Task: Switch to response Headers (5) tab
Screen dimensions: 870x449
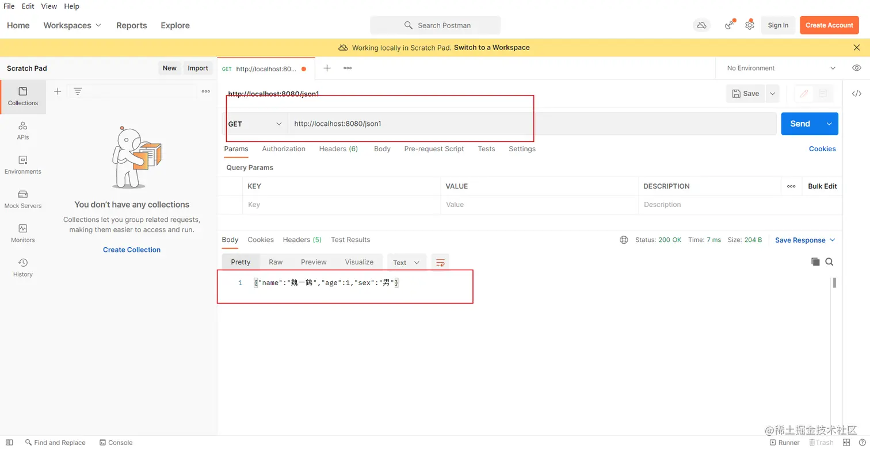Action: pyautogui.click(x=302, y=240)
